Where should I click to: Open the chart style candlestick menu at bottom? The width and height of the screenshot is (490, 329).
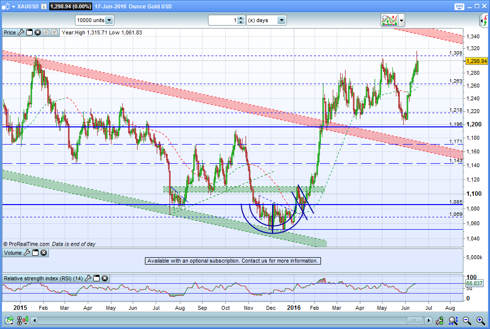click(26, 320)
